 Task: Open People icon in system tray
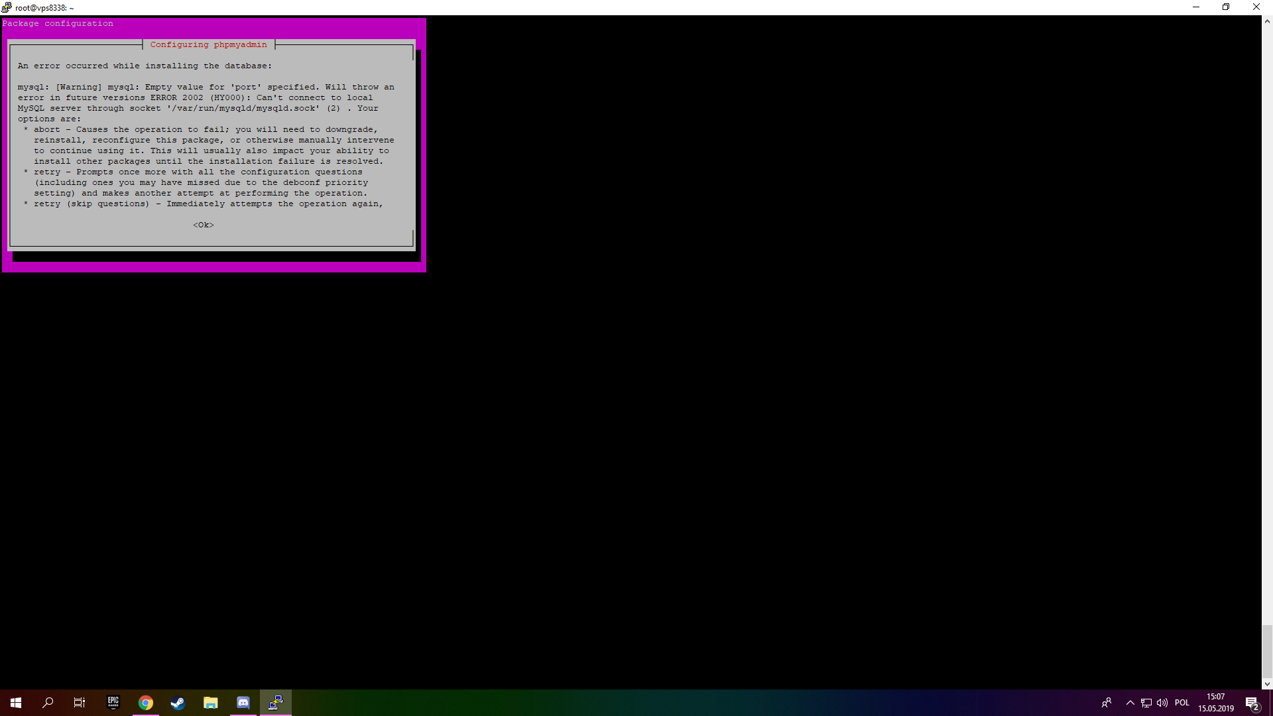click(x=1106, y=703)
